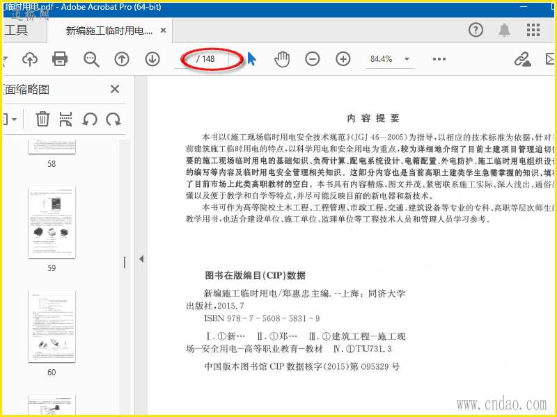
Task: Choose the selection arrow tool
Action: [251, 59]
